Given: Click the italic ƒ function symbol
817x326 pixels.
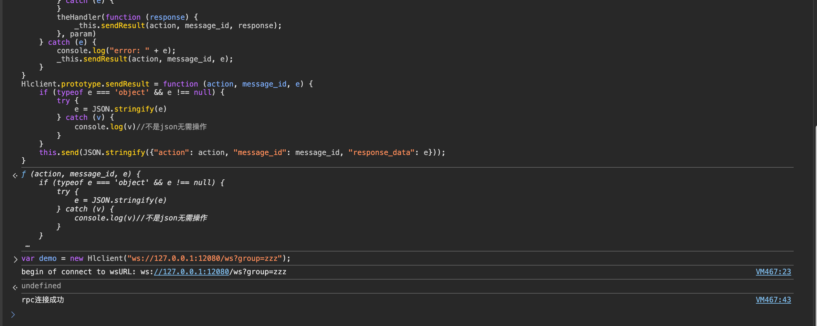Looking at the screenshot, I should pos(24,174).
